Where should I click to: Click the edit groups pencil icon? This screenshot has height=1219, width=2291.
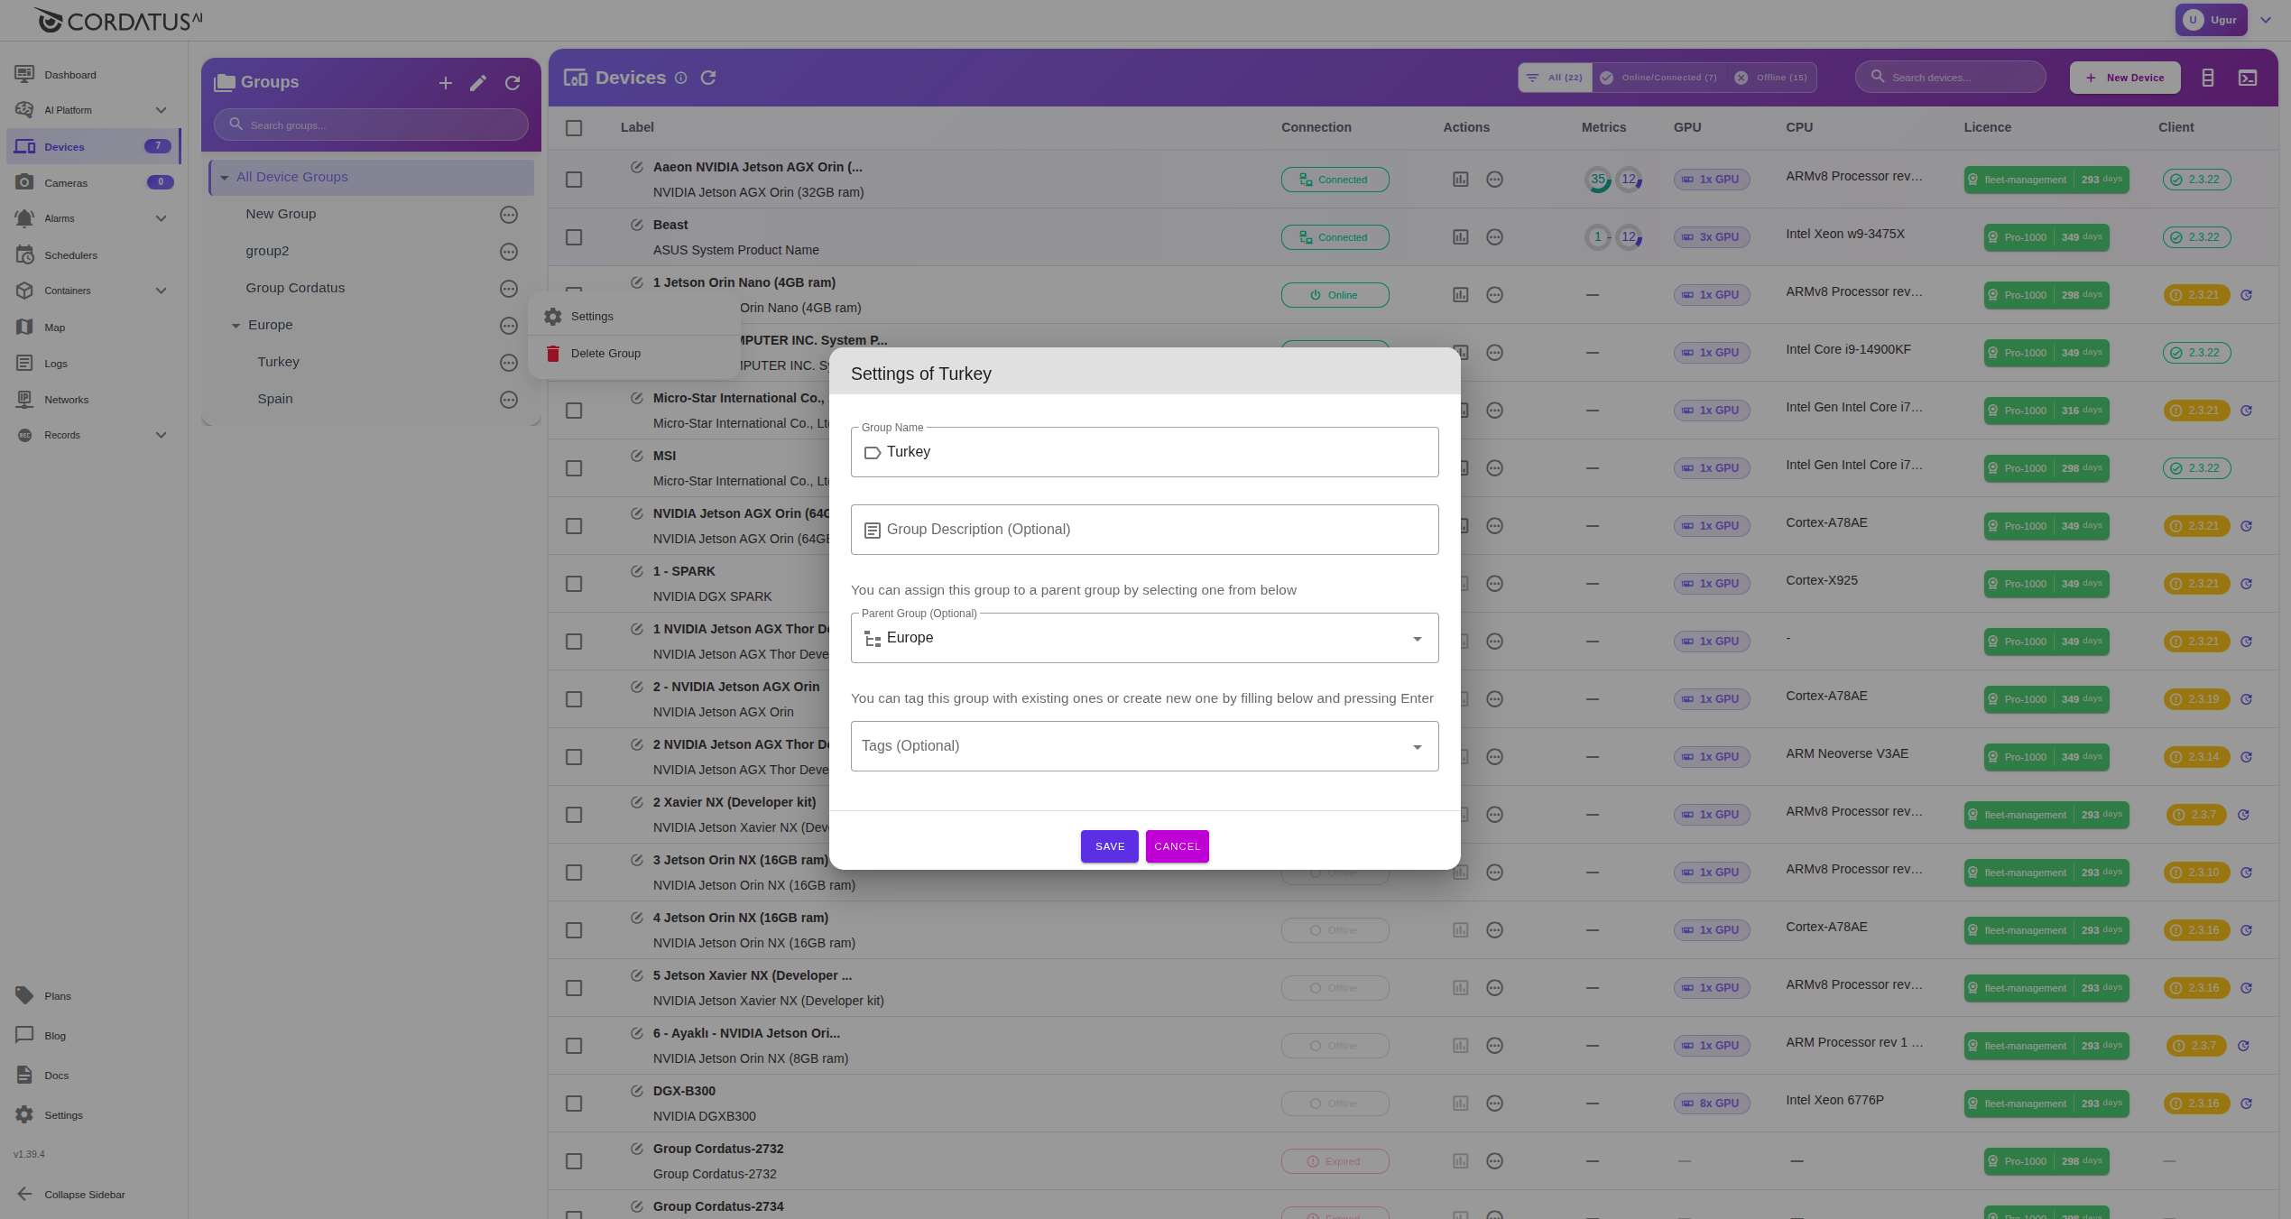[478, 83]
